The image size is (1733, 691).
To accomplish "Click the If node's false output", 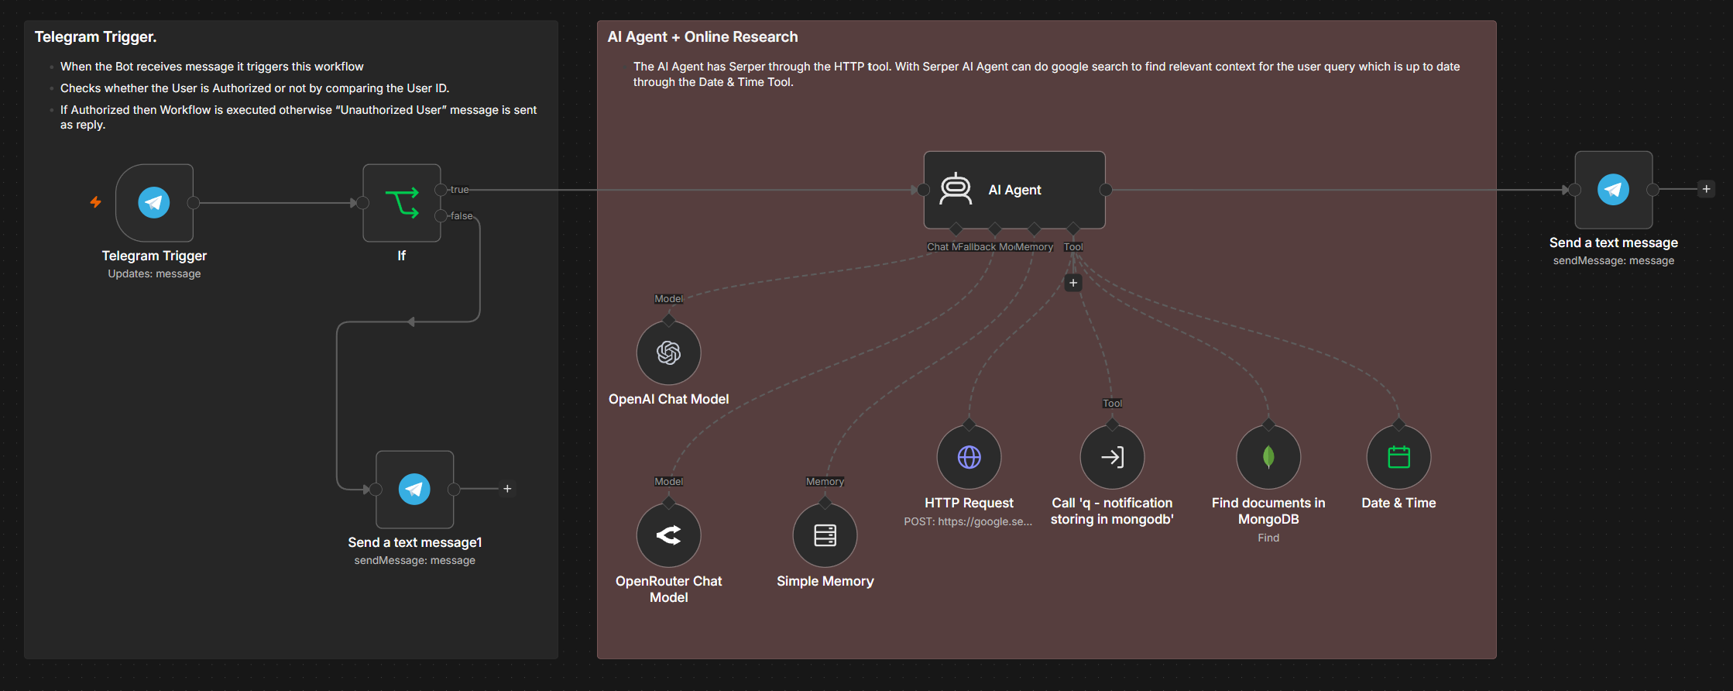I will coord(441,216).
